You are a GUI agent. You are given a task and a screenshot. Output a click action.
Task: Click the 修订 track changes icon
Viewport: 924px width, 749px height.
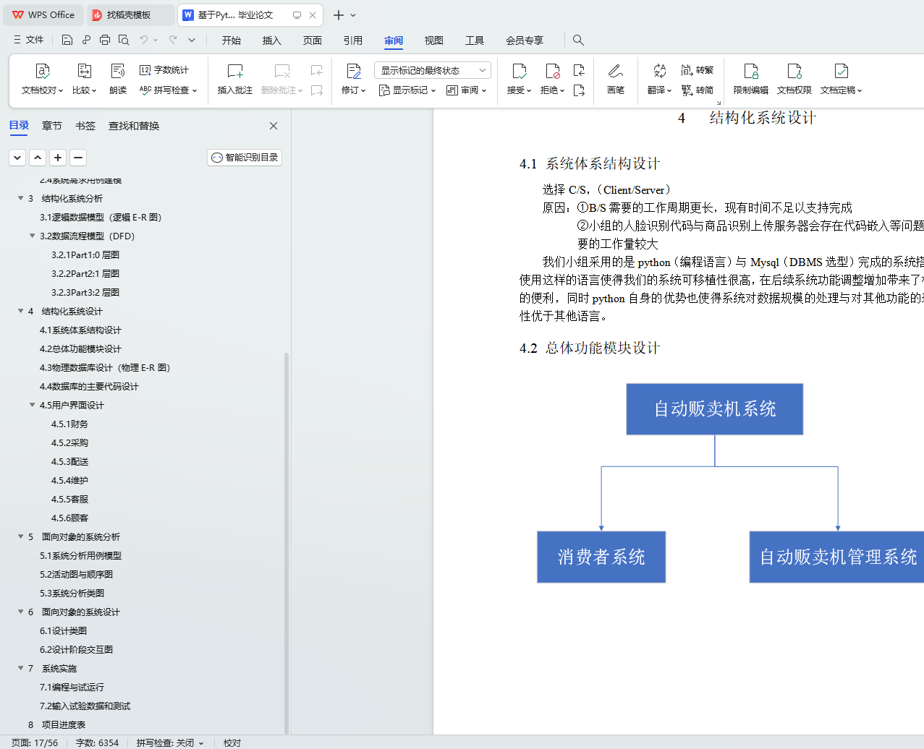[x=353, y=71]
